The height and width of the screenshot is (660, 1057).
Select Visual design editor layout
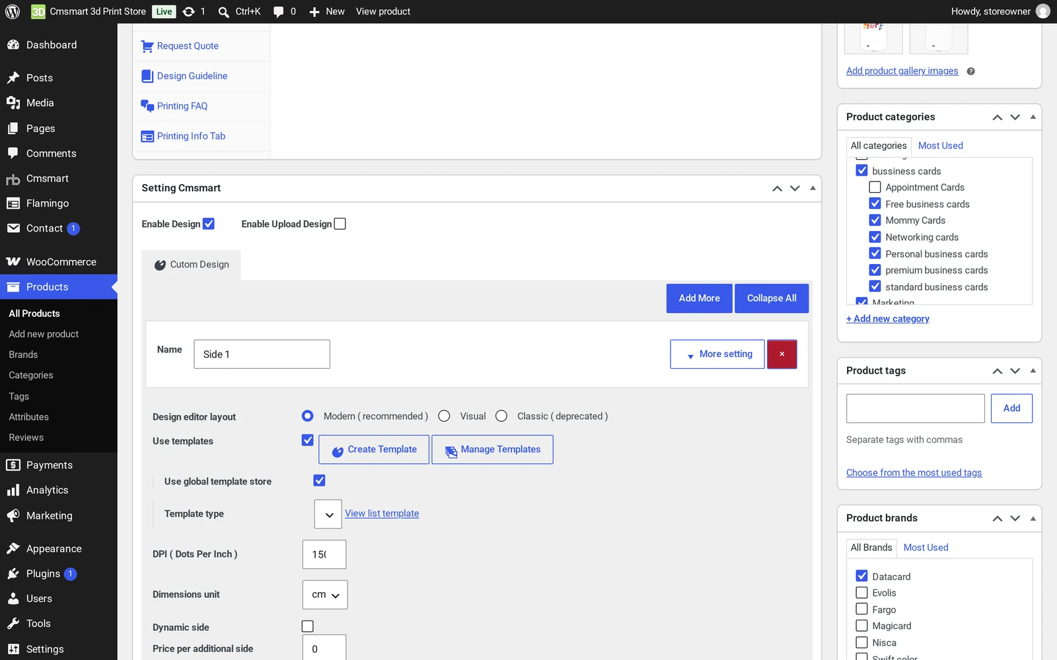(x=444, y=416)
